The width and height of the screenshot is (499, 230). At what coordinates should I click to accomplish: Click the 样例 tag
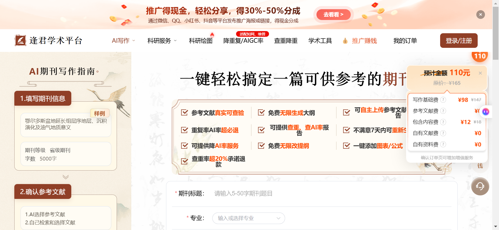[x=100, y=113]
